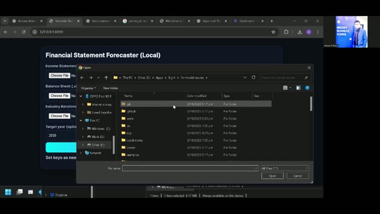Open browser extensions puzzle icon
The height and width of the screenshot is (214, 380).
[286, 32]
